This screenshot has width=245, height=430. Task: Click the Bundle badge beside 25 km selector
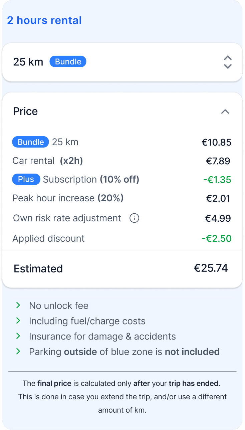tap(68, 62)
